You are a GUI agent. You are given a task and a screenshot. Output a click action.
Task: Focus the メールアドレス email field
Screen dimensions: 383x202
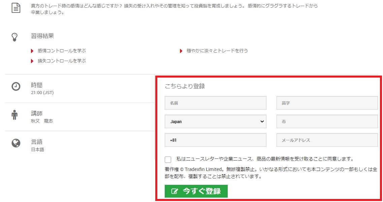tap(327, 140)
